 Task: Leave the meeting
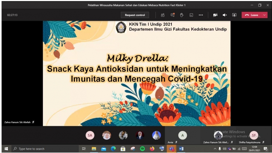coord(251,15)
